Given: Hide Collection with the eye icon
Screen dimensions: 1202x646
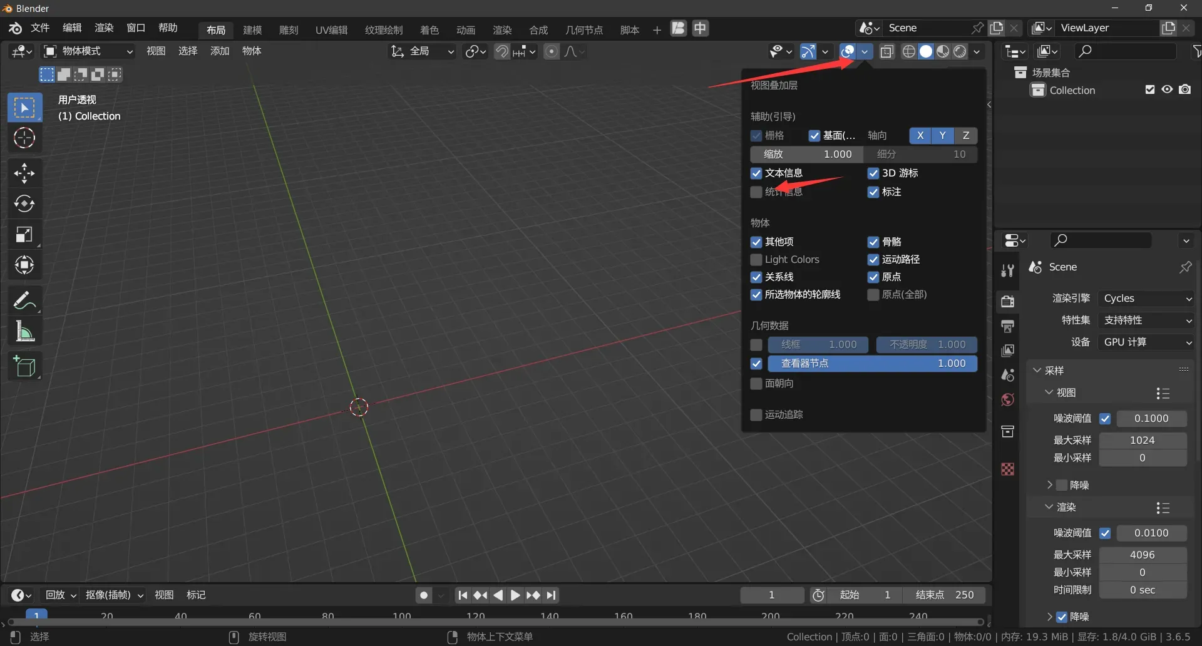Looking at the screenshot, I should [1167, 90].
